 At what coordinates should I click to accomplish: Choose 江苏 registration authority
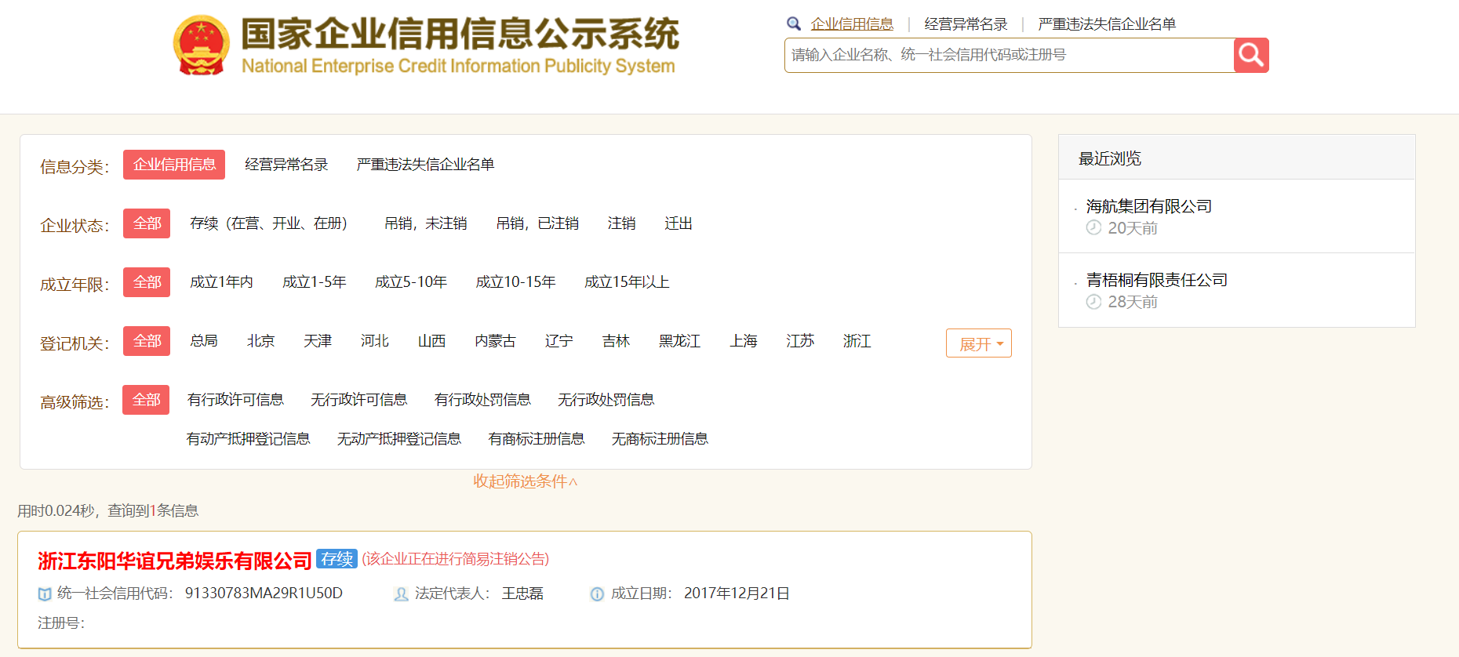click(x=800, y=341)
